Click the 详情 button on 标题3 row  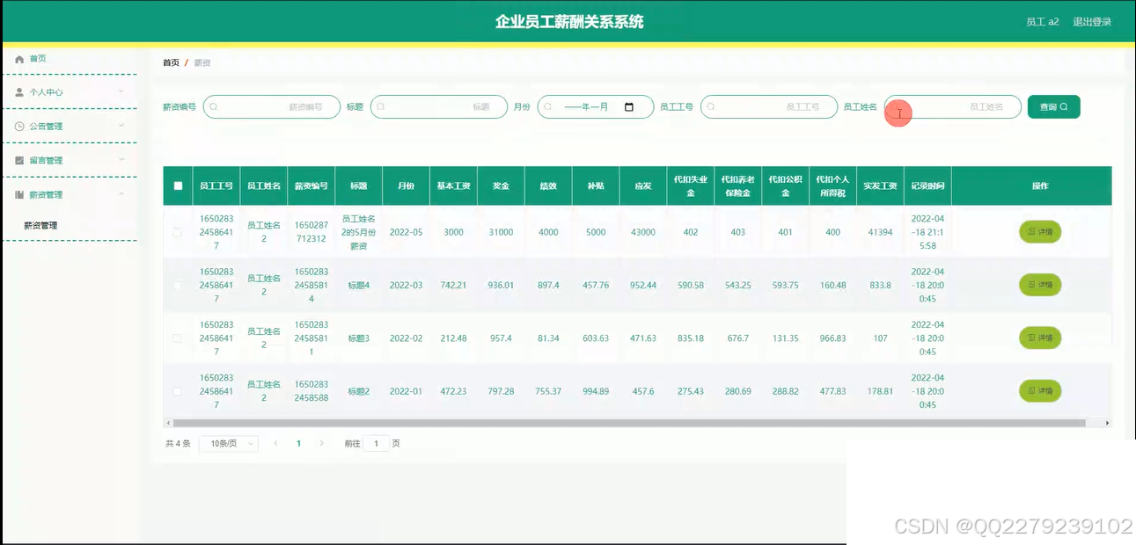point(1039,338)
